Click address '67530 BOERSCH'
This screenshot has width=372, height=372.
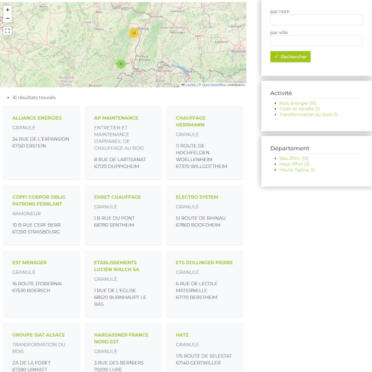point(31,290)
